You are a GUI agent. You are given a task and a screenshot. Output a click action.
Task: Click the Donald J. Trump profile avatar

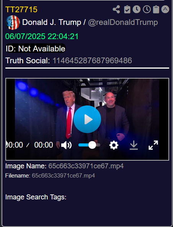13,23
